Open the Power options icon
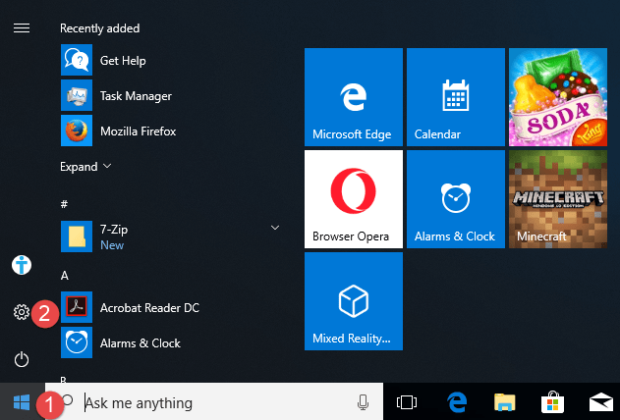The image size is (620, 420). tap(21, 359)
